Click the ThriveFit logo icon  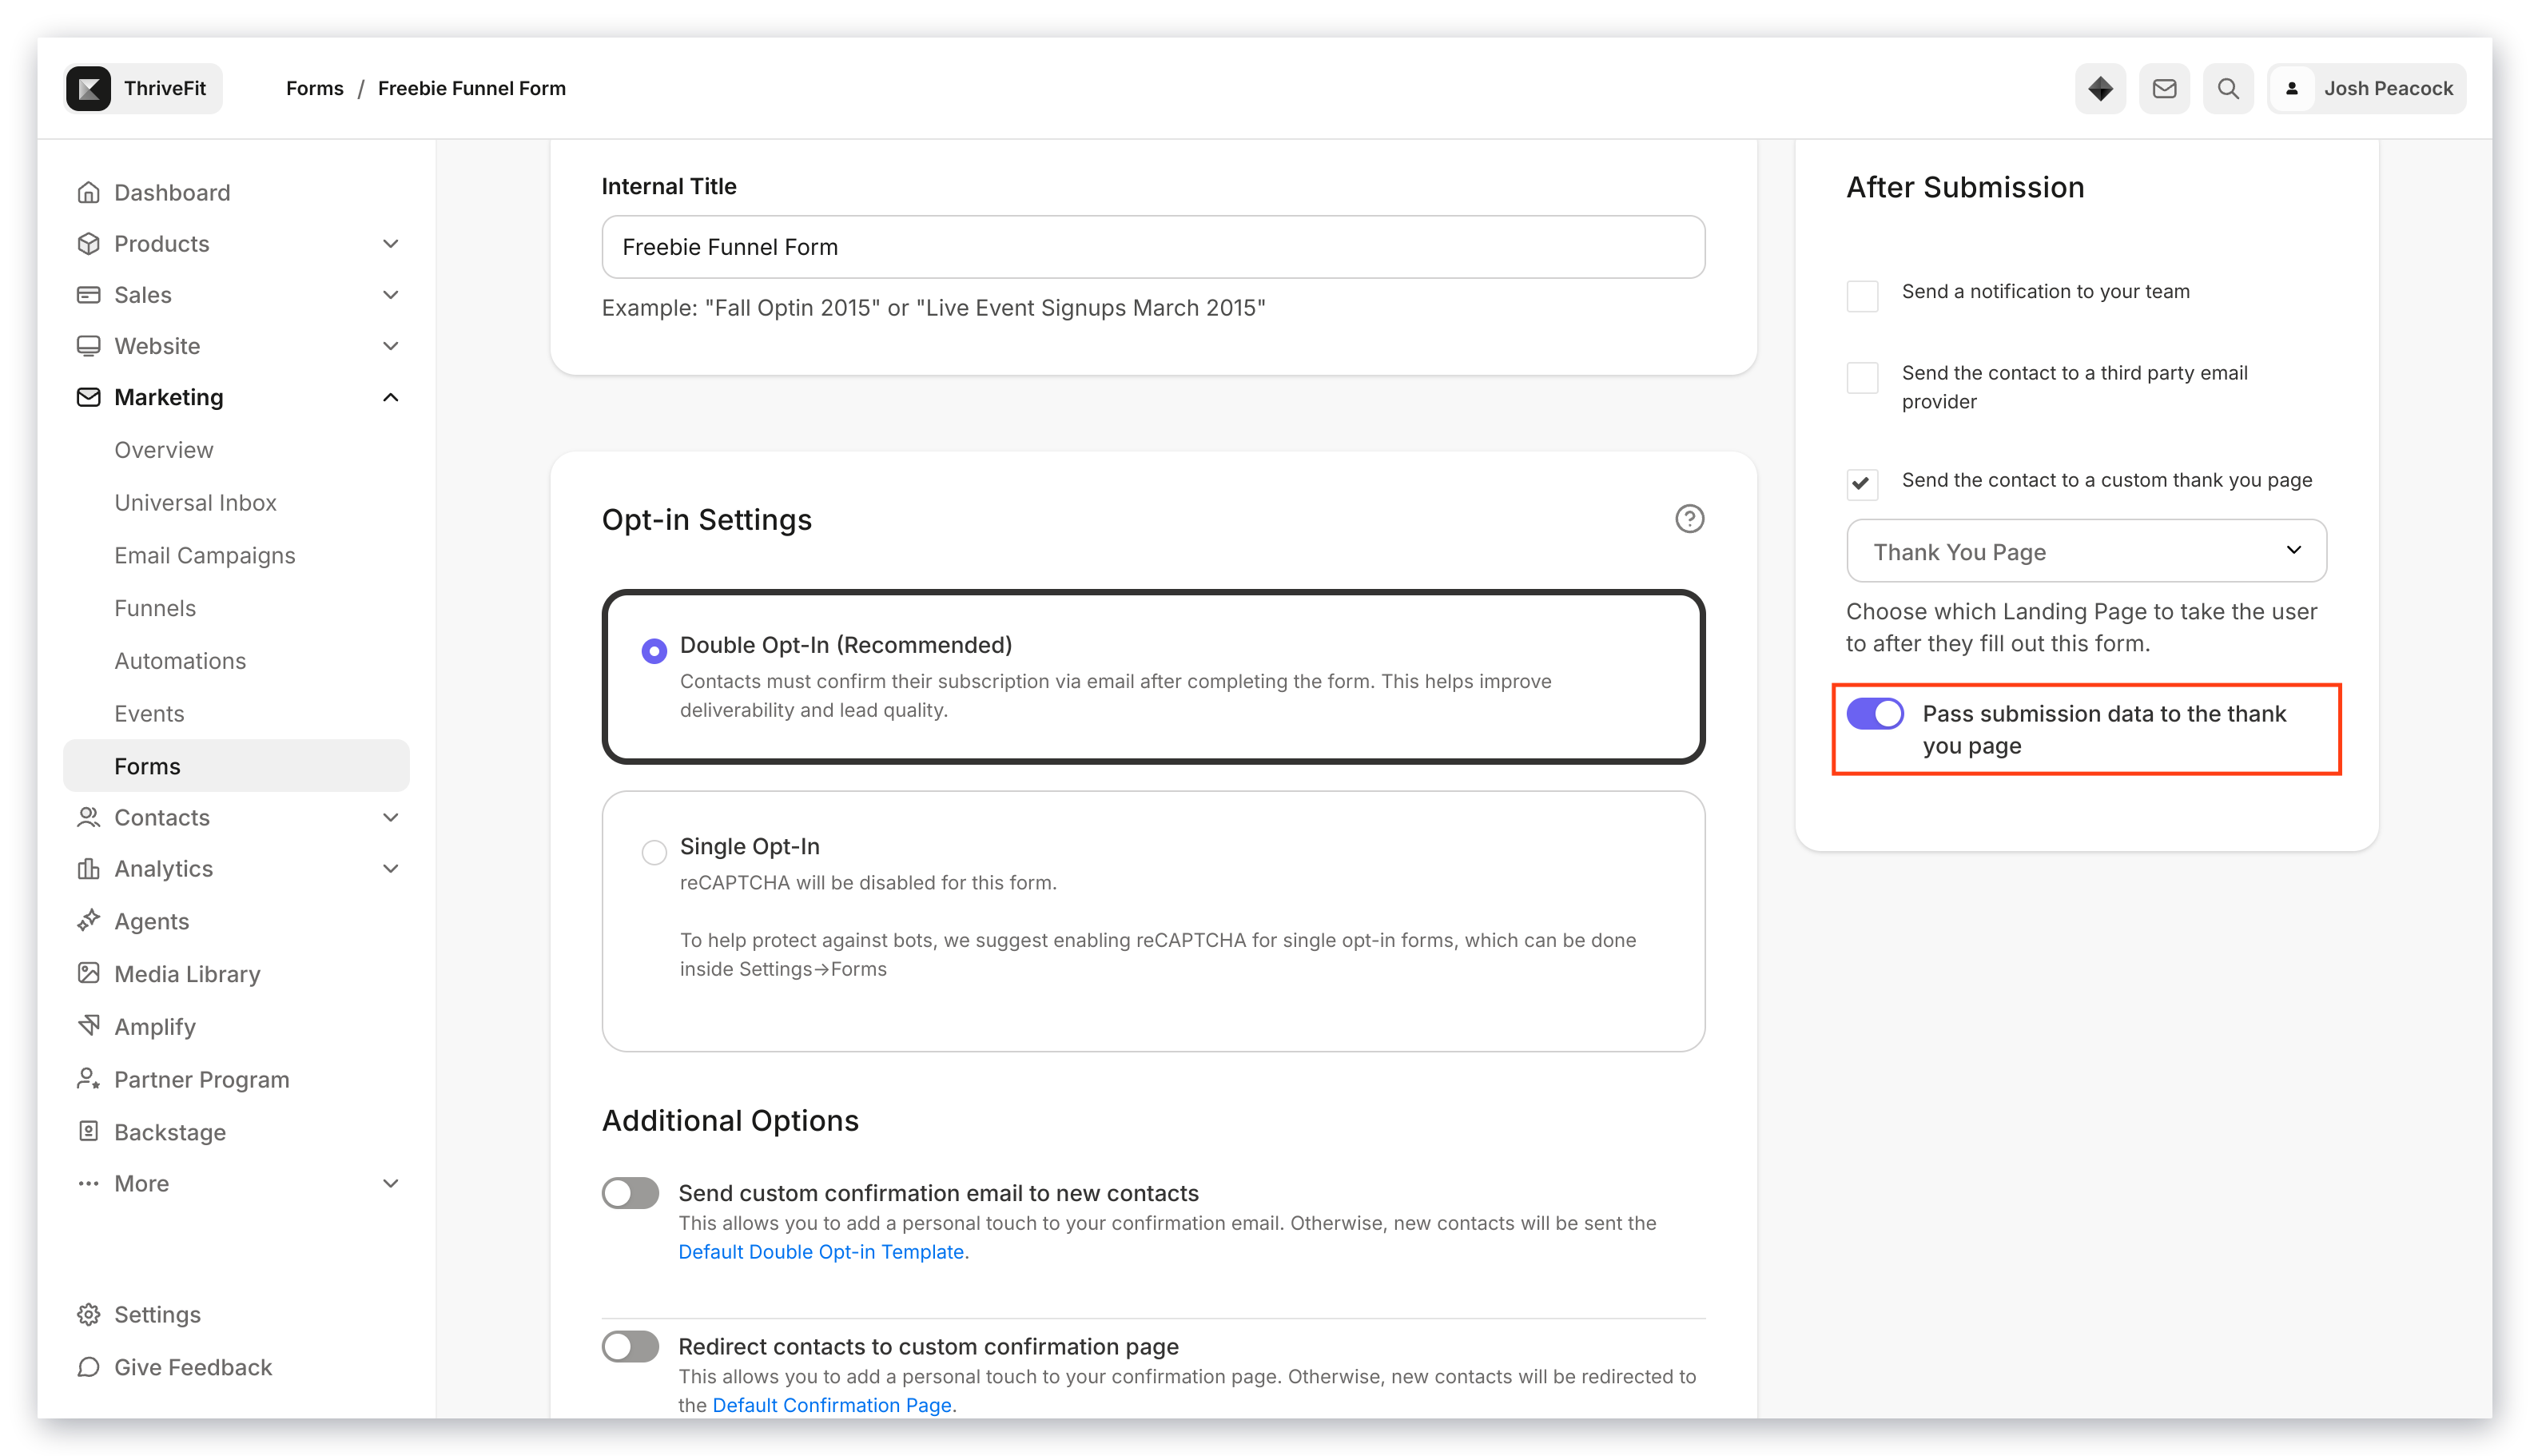[88, 88]
